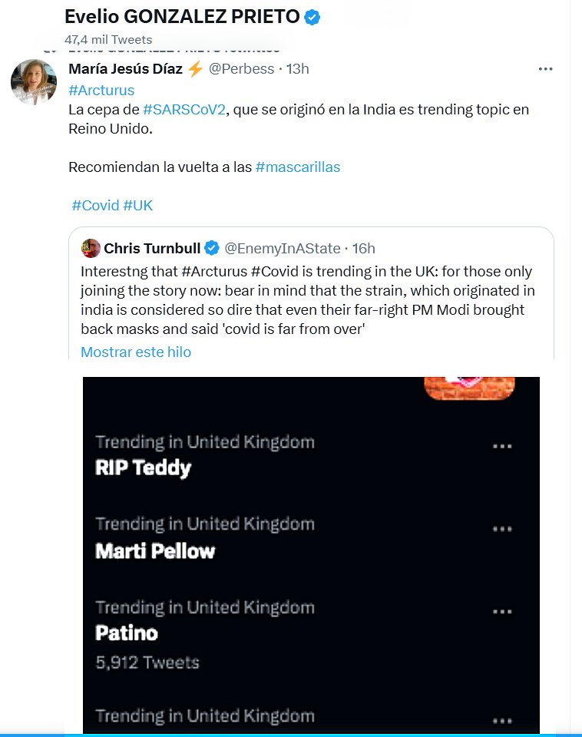Viewport: 582px width, 737px height.
Task: Open the @Perbess handle
Action: pos(241,69)
